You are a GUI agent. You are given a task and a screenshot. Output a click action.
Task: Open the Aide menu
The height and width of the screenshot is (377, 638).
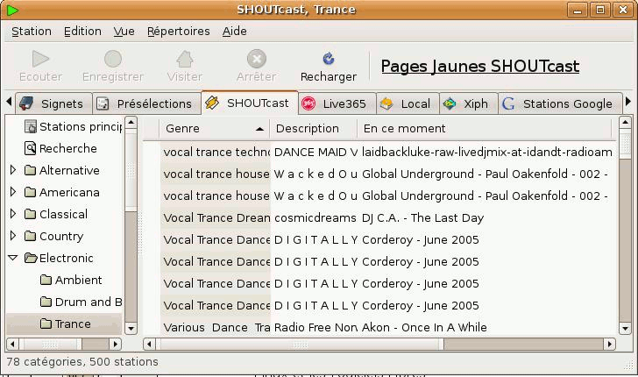tap(234, 32)
